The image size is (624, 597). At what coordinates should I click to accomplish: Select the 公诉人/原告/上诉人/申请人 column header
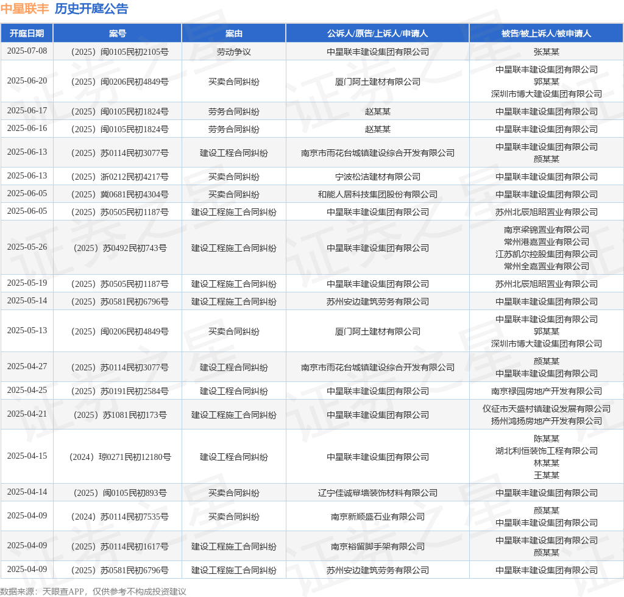[377, 34]
